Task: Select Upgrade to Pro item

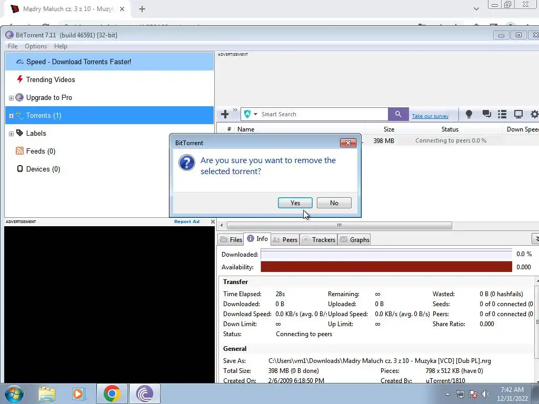Action: [109, 97]
